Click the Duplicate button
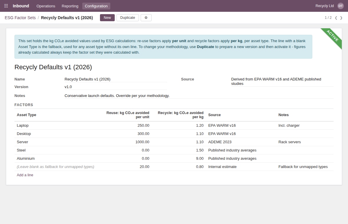This screenshot has height=224, width=348. tap(128, 18)
